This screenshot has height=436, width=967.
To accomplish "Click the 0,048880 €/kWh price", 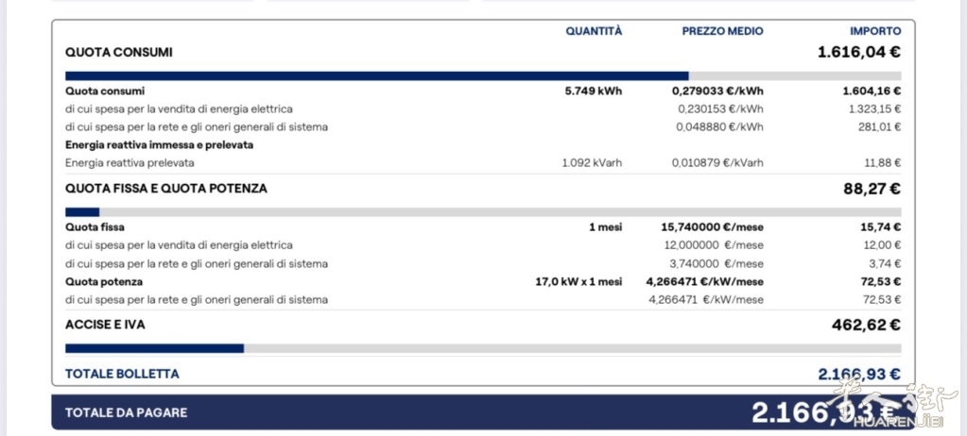I will pyautogui.click(x=720, y=126).
